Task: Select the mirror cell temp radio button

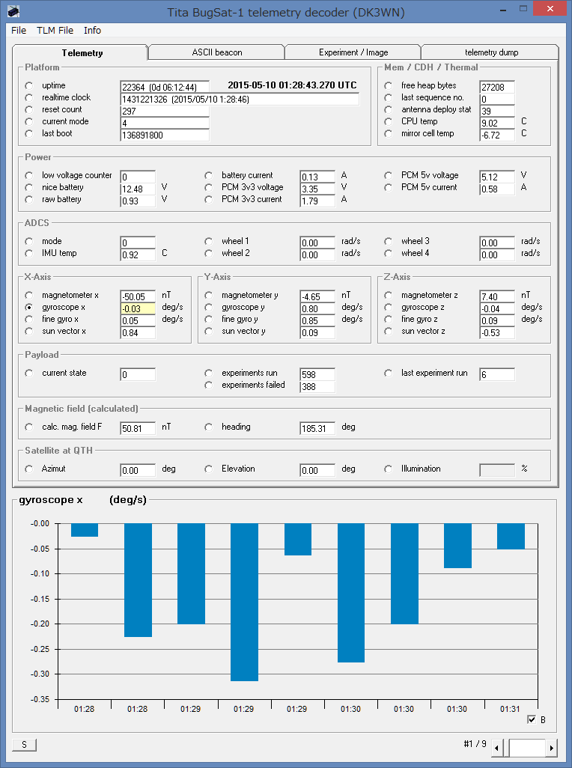Action: [389, 134]
